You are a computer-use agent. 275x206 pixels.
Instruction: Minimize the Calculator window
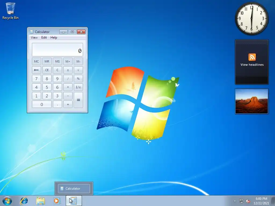(63, 32)
